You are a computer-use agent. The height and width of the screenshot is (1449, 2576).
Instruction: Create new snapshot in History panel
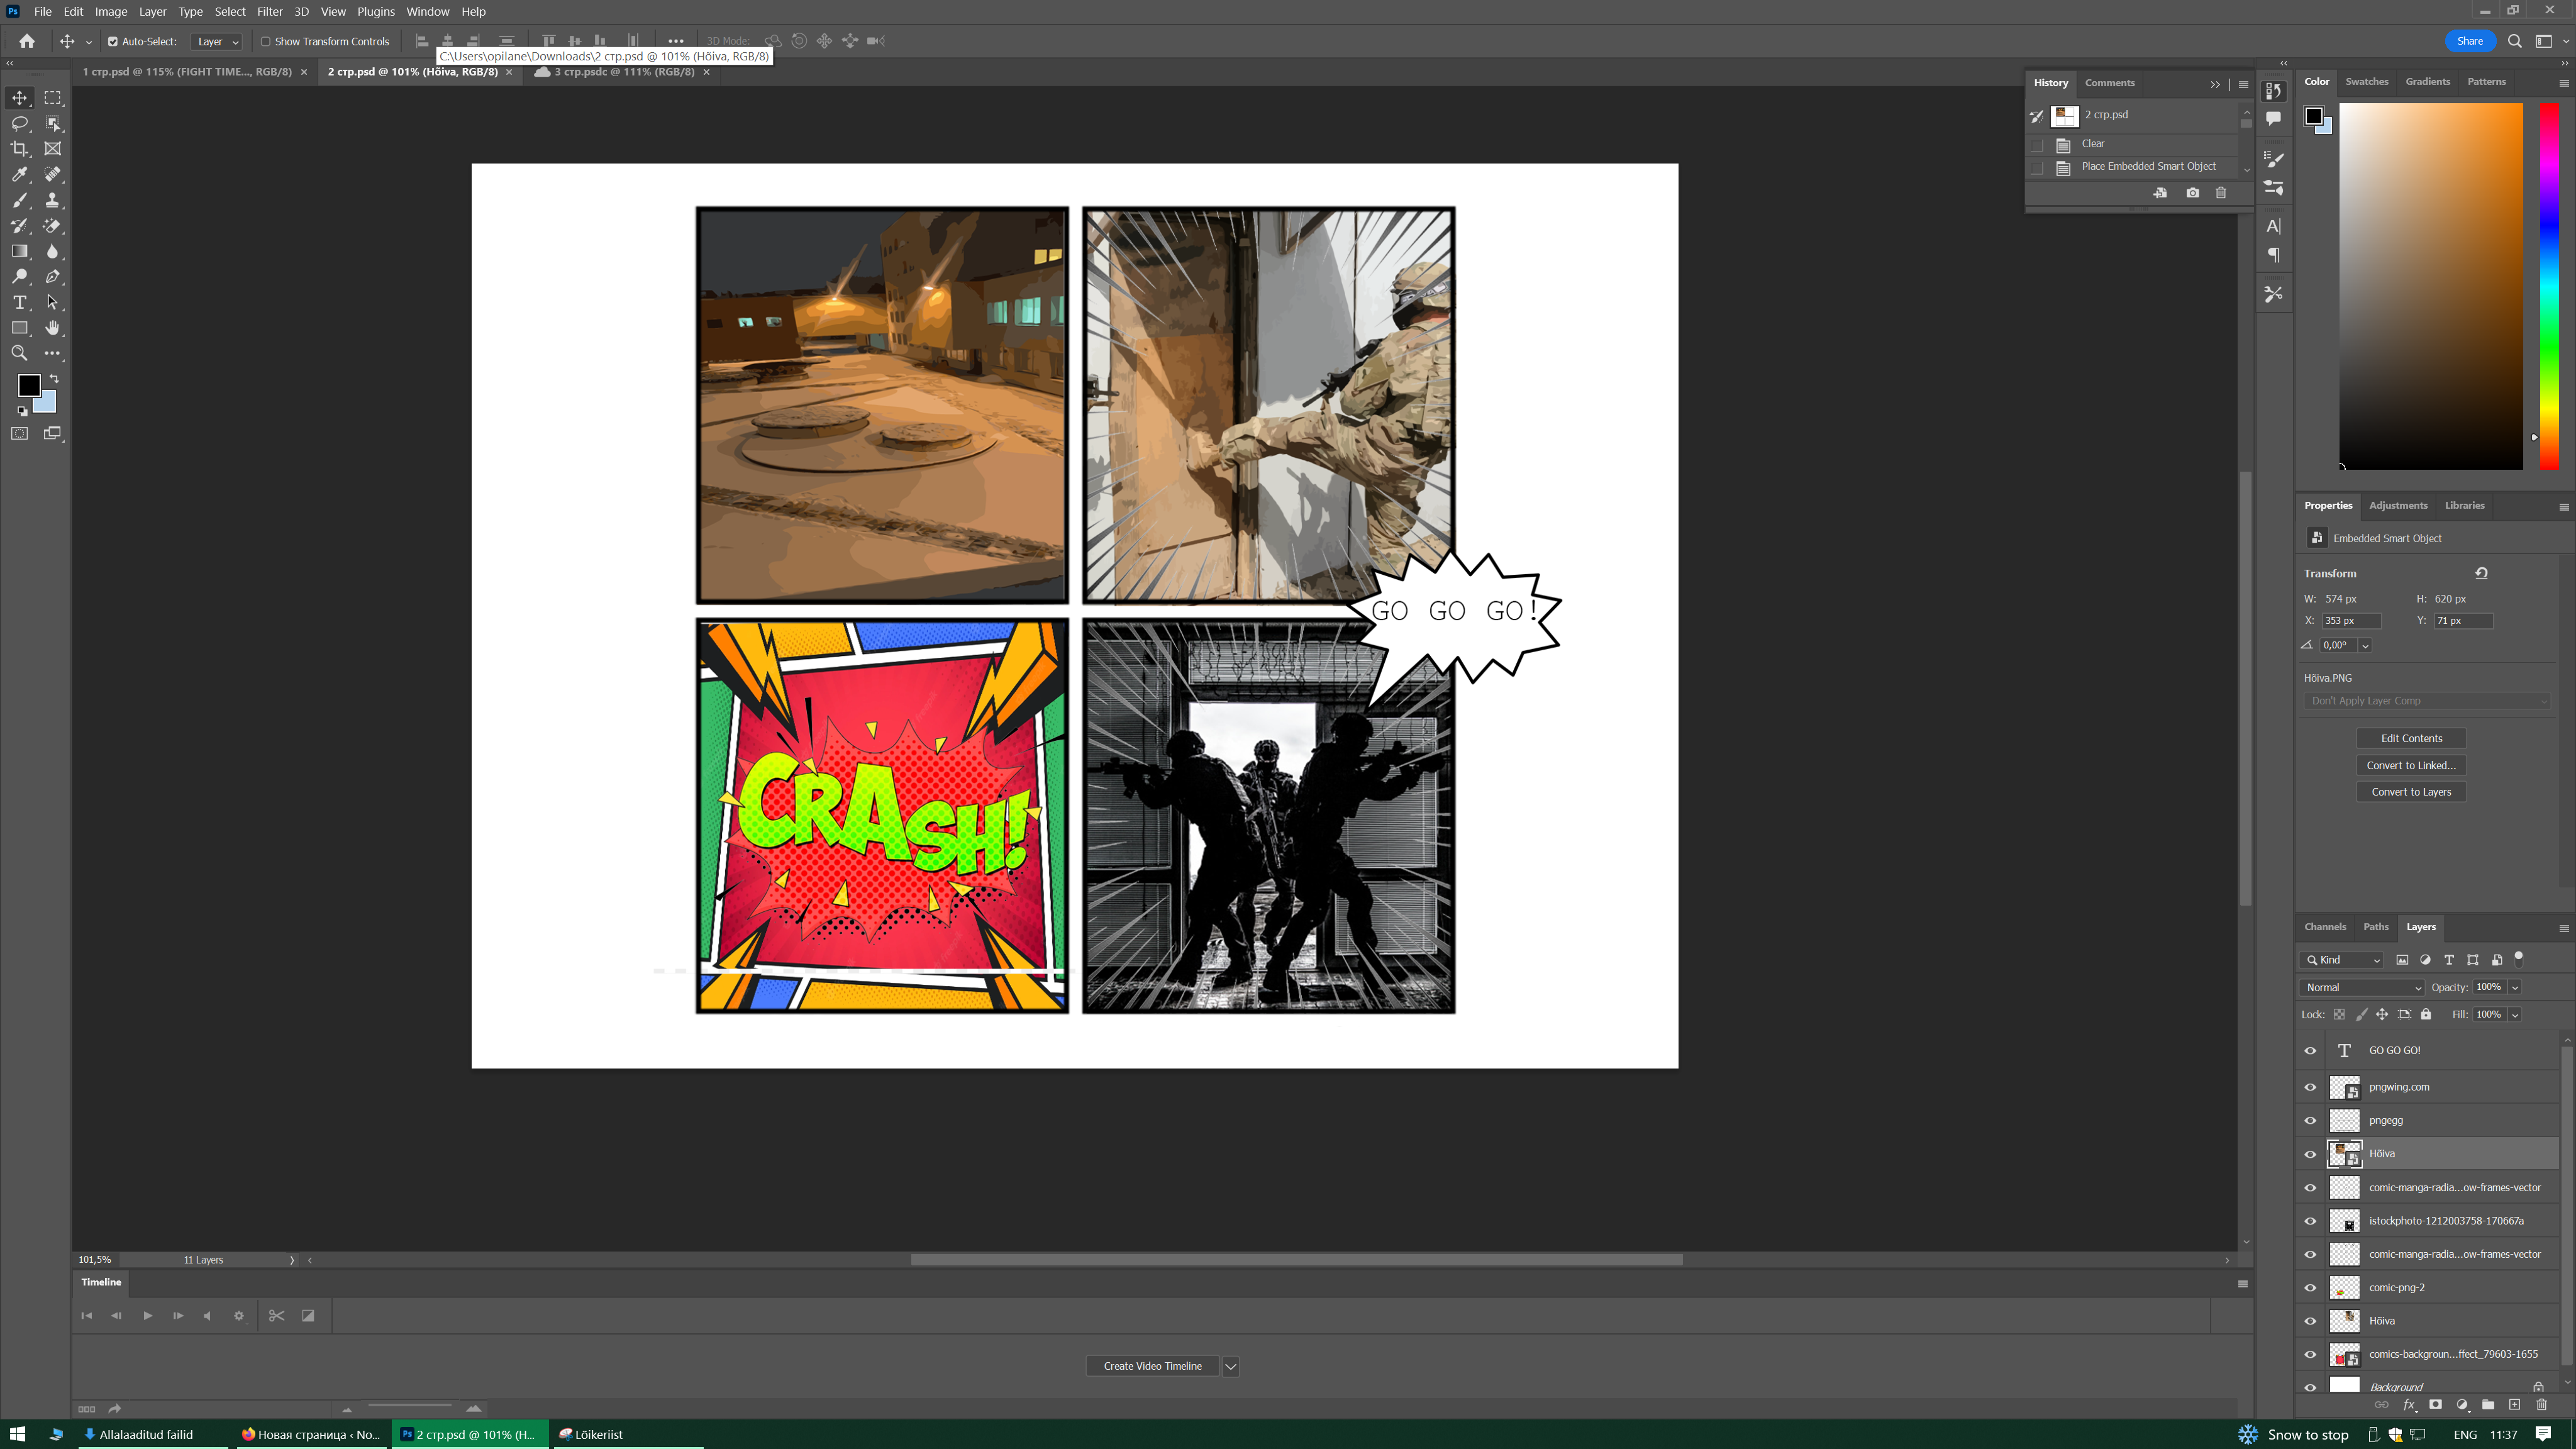pyautogui.click(x=2193, y=193)
